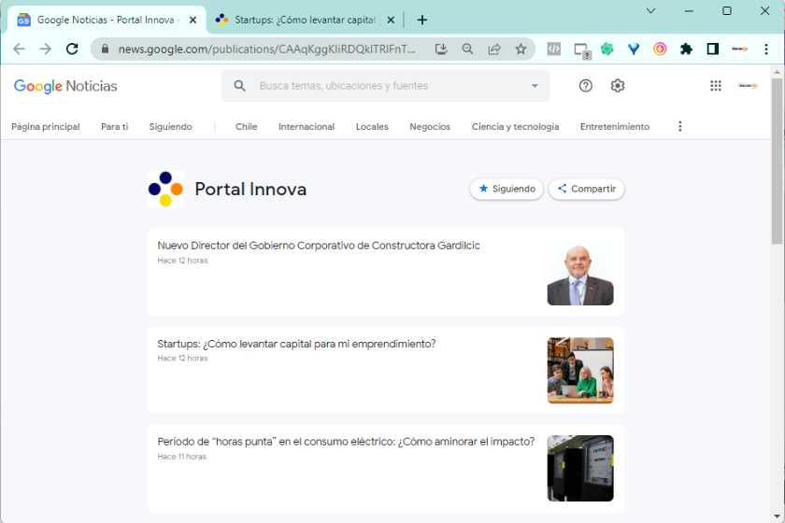Toggle the Siguiendo follow button
This screenshot has width=785, height=523.
click(x=507, y=189)
